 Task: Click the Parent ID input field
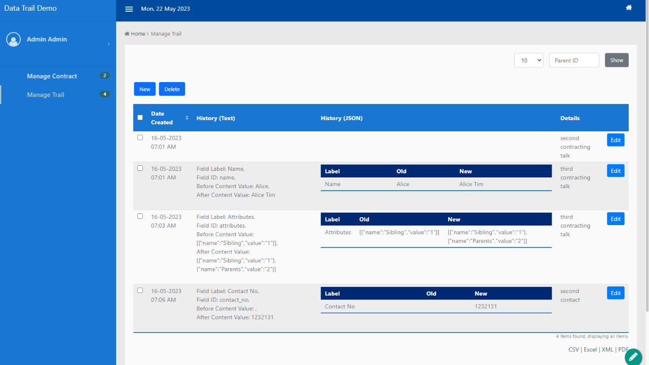point(574,60)
